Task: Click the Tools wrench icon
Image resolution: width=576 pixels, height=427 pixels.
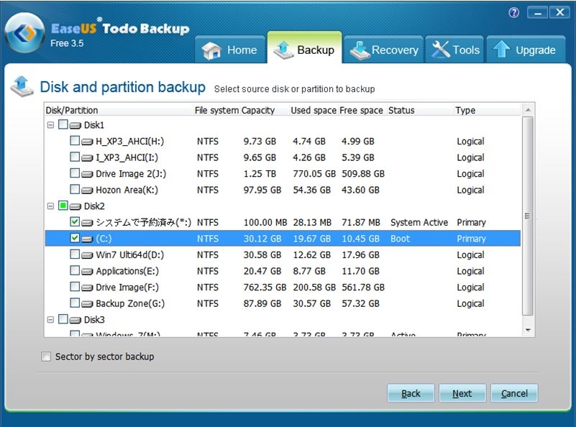Action: 440,50
